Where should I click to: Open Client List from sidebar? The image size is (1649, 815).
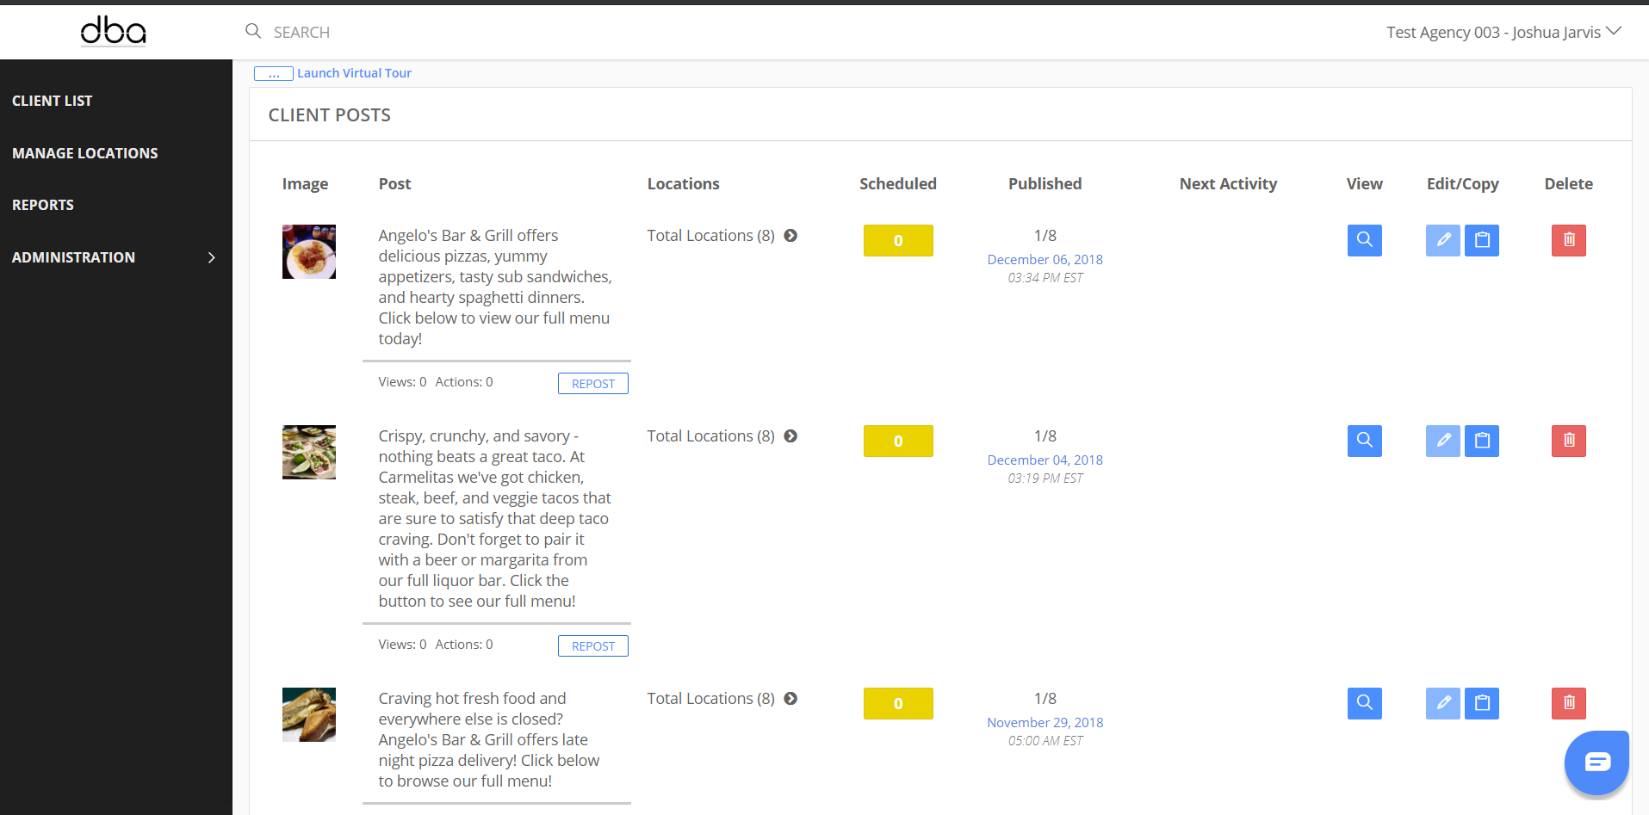click(52, 101)
